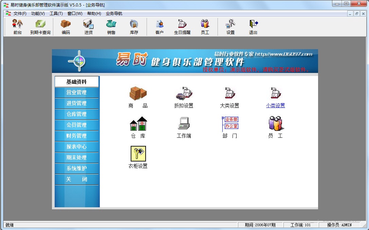Select the 编码 (Coding) toolbar icon
Viewport: 369px width, 230px height.
point(65,26)
